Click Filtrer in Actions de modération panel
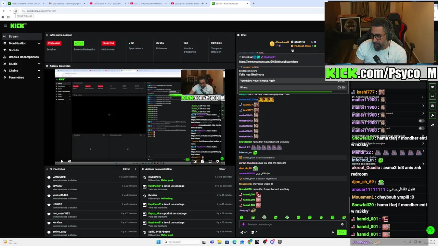 click(222, 169)
